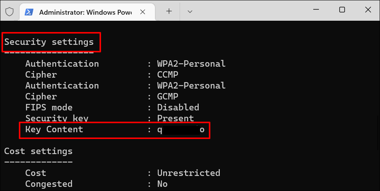Click the CCMP cipher value
Viewport: 380px width, 191px height.
[168, 75]
